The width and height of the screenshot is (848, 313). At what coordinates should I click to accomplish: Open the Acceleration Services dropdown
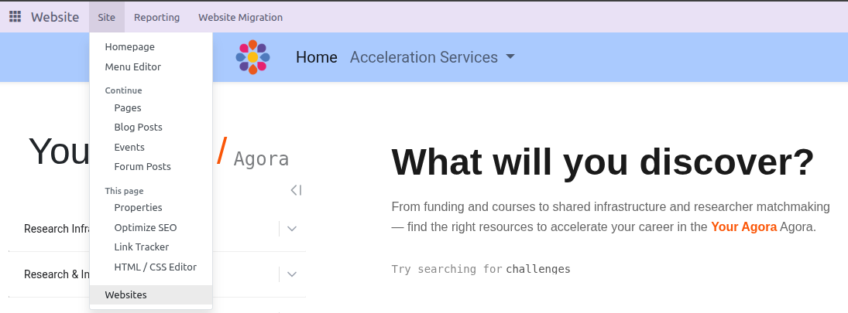[432, 57]
